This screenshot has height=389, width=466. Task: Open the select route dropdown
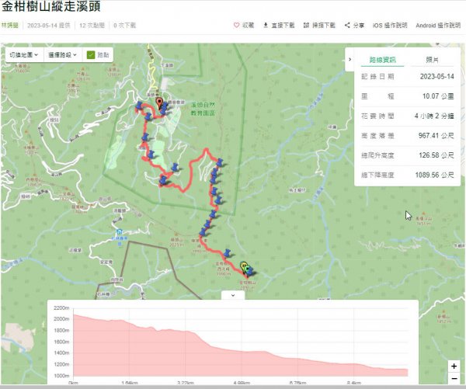point(63,54)
